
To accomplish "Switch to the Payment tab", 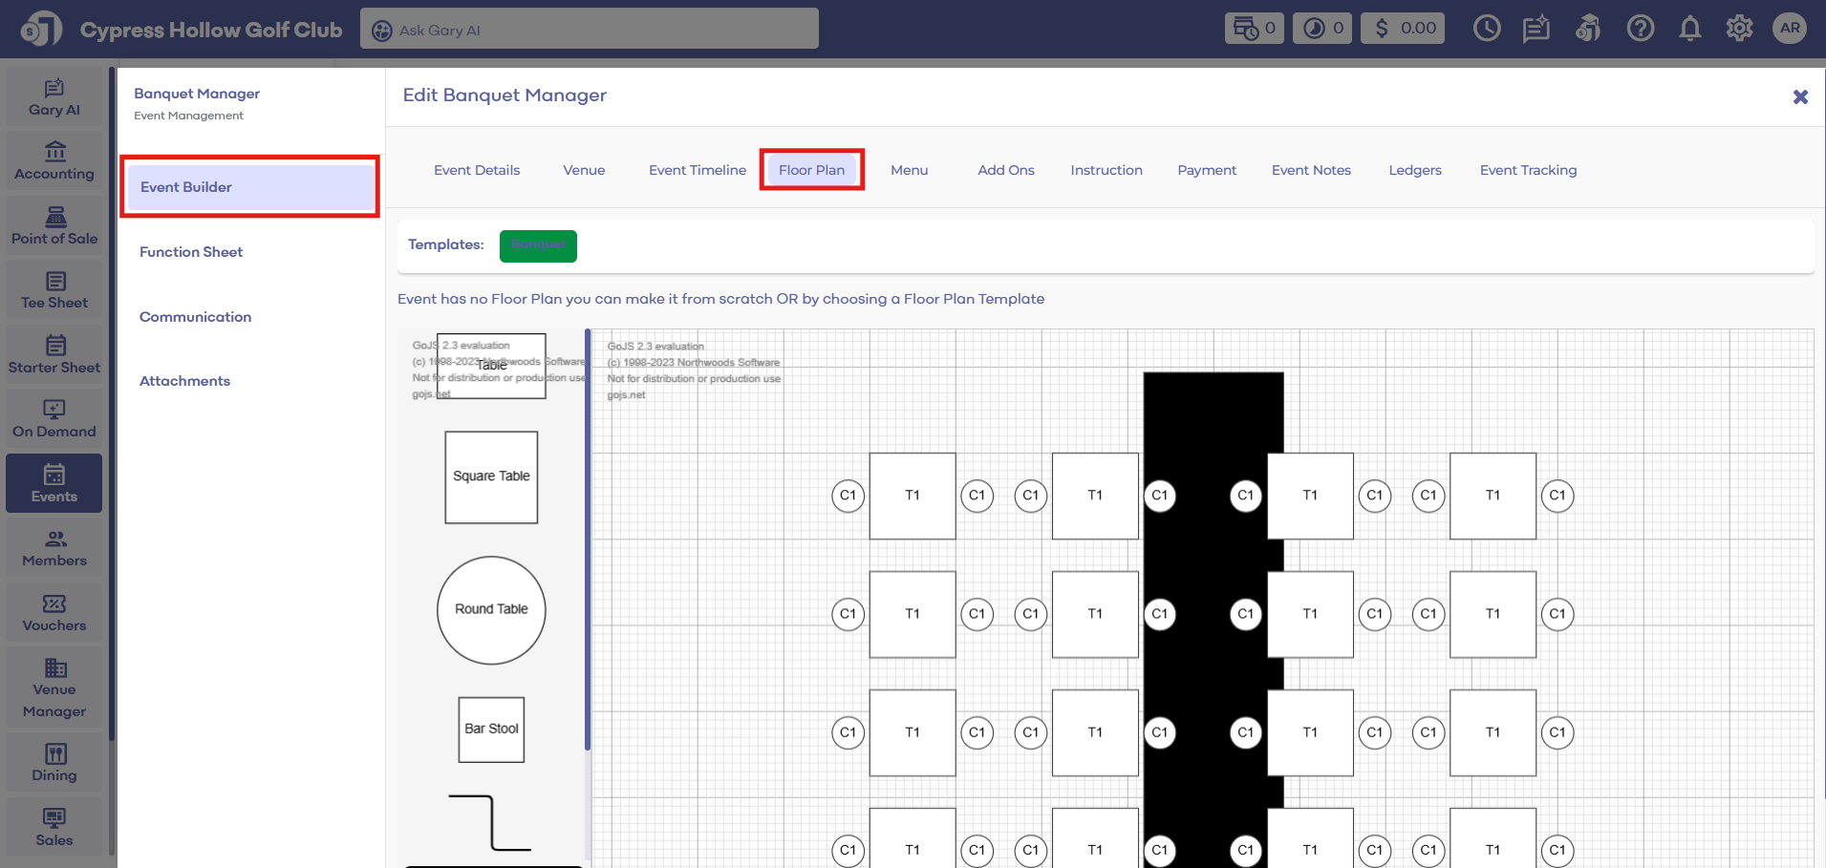I will [x=1206, y=170].
